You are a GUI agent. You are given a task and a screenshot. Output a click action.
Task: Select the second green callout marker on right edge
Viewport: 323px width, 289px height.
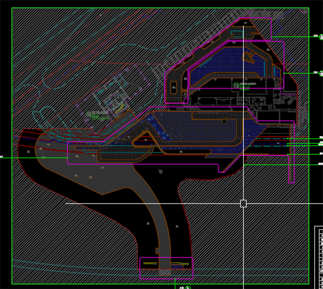tap(315, 73)
